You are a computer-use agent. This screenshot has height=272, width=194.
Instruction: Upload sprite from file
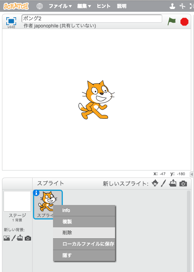click(x=173, y=183)
